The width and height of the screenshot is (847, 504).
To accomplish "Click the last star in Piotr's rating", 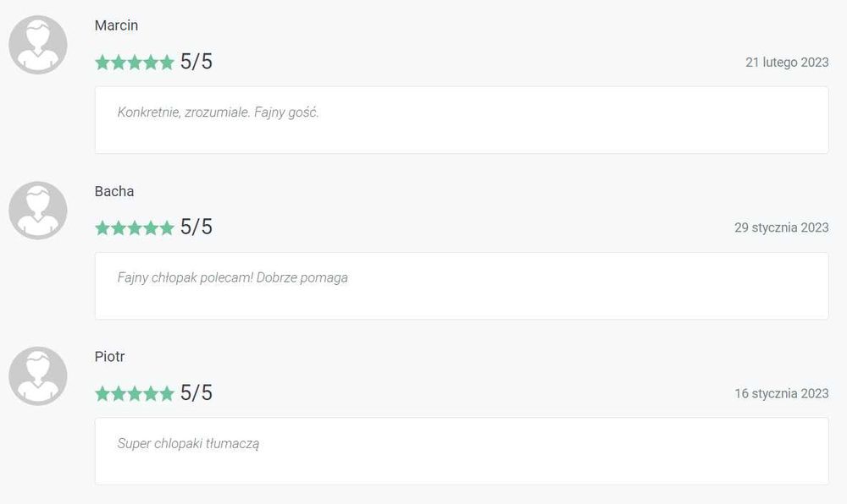I will (167, 393).
